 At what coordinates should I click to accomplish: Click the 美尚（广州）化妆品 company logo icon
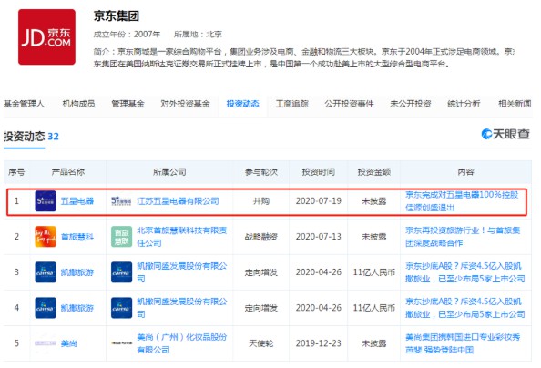pyautogui.click(x=121, y=343)
